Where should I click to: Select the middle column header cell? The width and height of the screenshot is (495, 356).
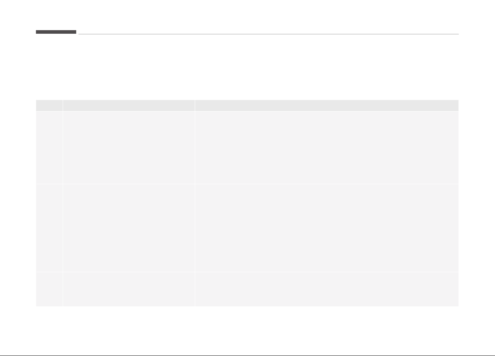tap(129, 106)
